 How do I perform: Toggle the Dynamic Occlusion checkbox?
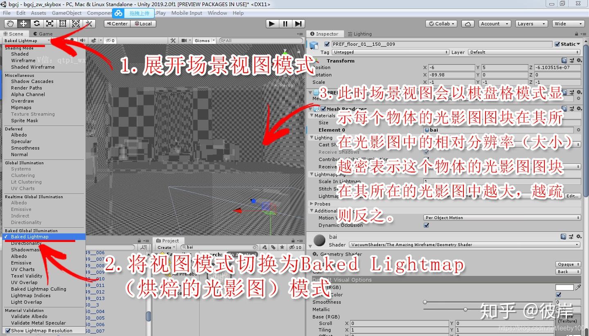tap(427, 225)
